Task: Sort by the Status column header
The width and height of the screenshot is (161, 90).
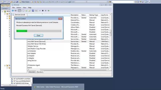Action: [x=84, y=15]
